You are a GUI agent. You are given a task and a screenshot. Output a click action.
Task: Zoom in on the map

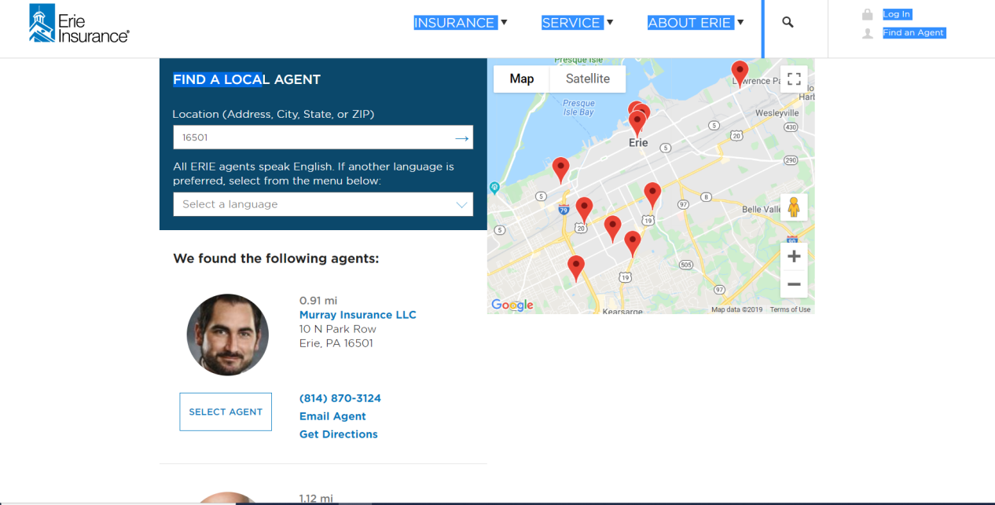pyautogui.click(x=794, y=256)
